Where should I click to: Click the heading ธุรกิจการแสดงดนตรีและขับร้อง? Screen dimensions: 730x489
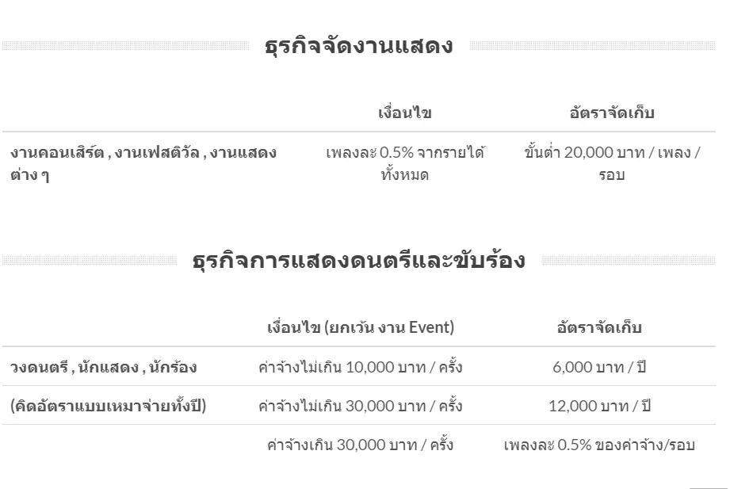tap(358, 261)
